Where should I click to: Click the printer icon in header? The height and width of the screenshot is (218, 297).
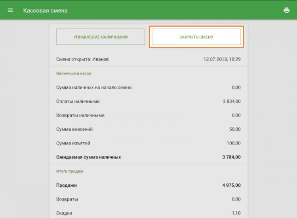[x=286, y=10]
